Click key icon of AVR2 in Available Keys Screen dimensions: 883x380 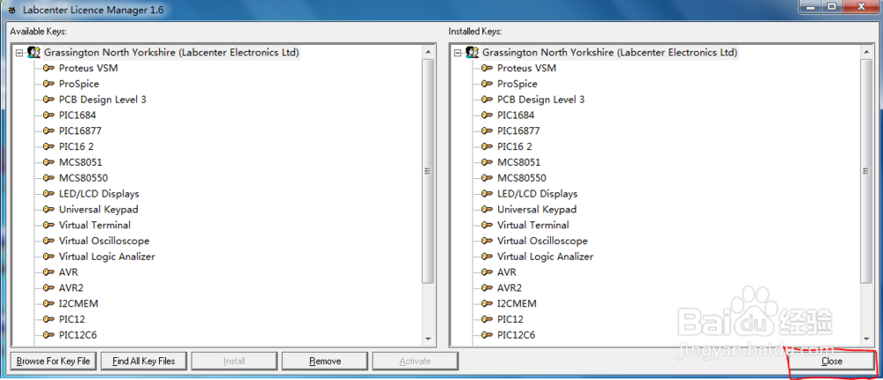point(49,287)
